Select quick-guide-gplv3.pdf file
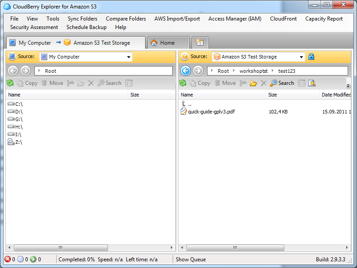The image size is (357, 268). pos(208,112)
